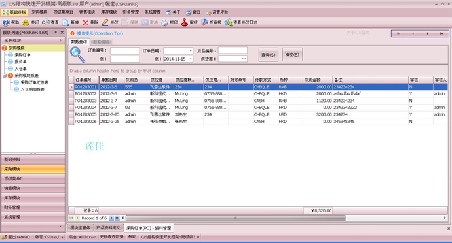Jump to last record in bottom navigator
The image size is (452, 243).
click(117, 218)
